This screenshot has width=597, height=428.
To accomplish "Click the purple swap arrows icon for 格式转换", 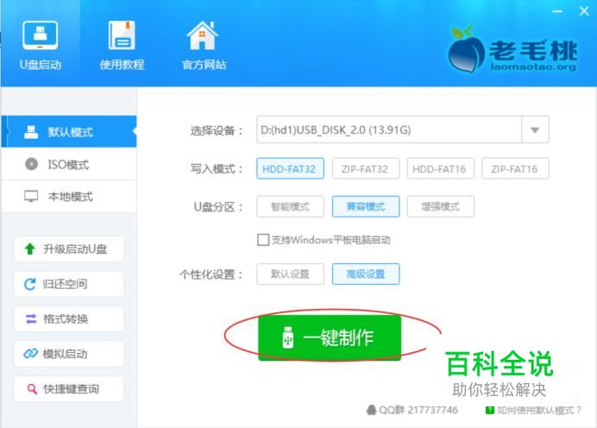I will 31,318.
